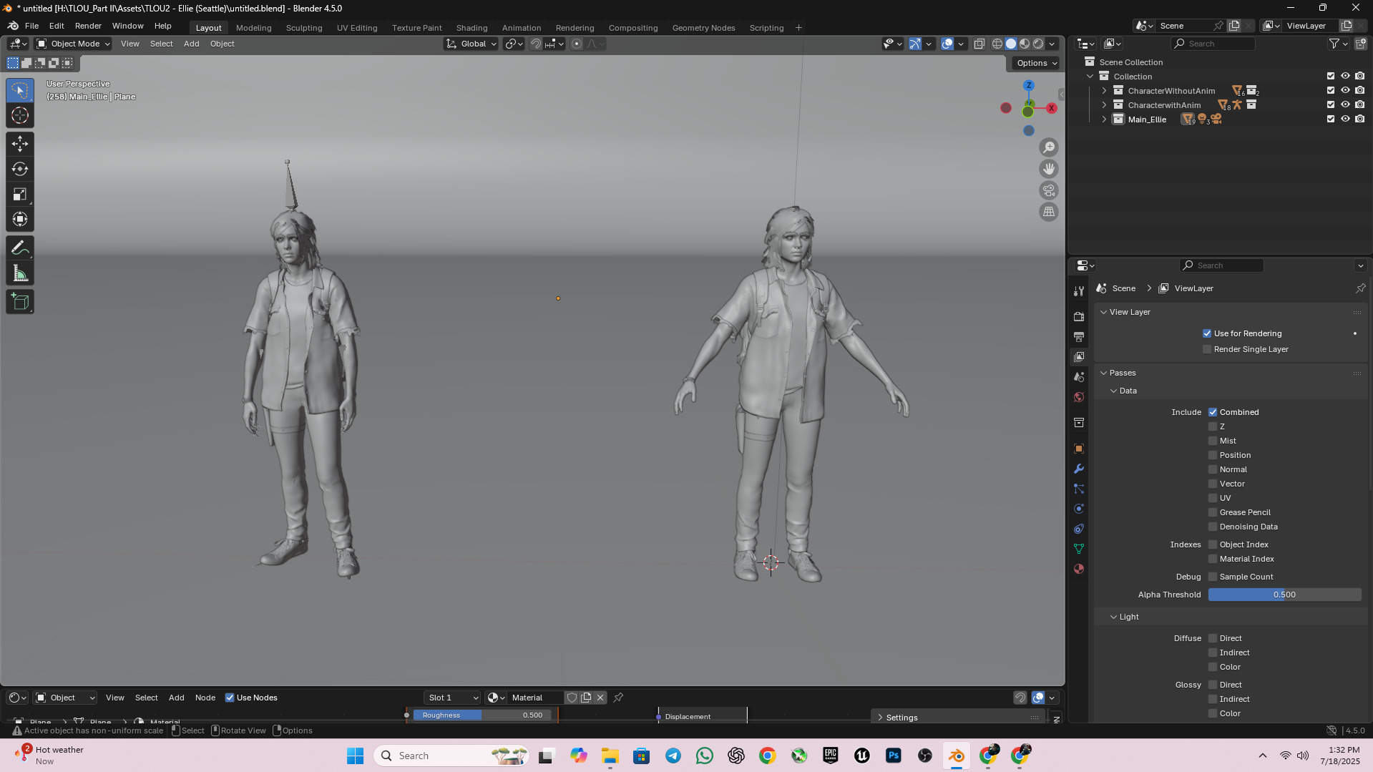Switch to the Geometry Nodes workspace tab
This screenshot has width=1373, height=772.
(x=703, y=28)
